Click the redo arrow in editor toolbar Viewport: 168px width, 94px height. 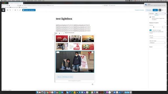tap(13, 10)
